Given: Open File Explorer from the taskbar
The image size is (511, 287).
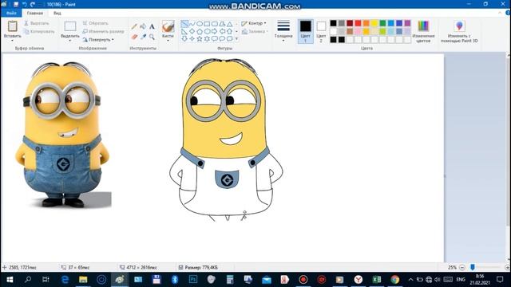Looking at the screenshot, I should 83,280.
